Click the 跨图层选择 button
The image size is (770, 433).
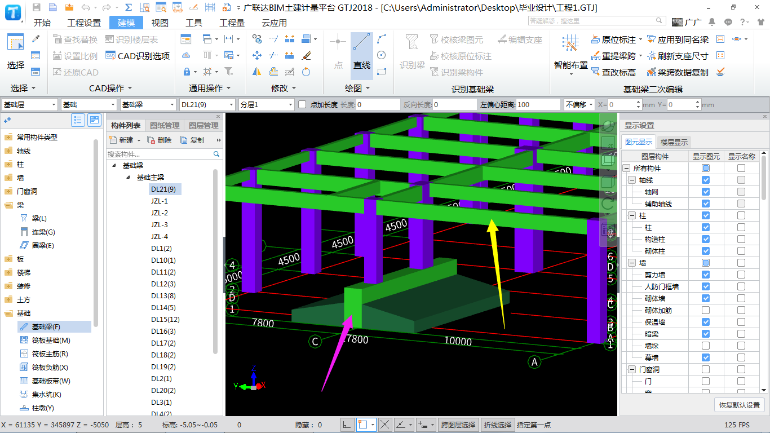[x=458, y=425]
